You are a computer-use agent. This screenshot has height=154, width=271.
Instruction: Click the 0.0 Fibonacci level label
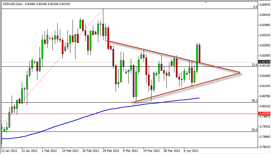point(255,7)
